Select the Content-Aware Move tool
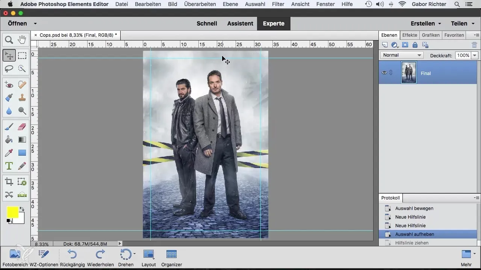481x270 pixels. [9, 195]
